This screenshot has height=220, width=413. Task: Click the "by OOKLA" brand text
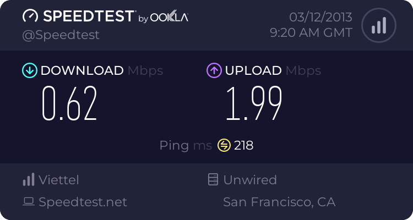(162, 18)
